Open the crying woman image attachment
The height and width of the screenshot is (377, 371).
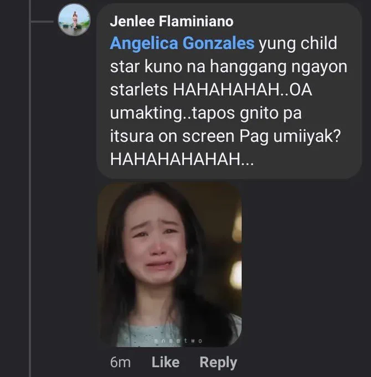(170, 265)
